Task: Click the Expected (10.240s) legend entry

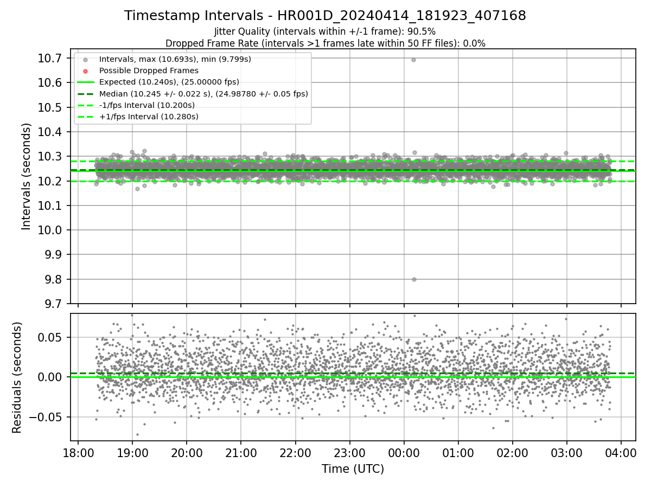Action: (x=169, y=82)
